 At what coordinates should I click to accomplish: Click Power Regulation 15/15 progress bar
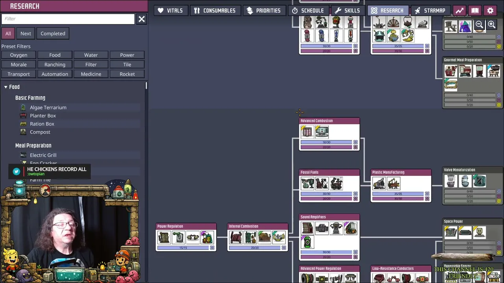point(183,248)
